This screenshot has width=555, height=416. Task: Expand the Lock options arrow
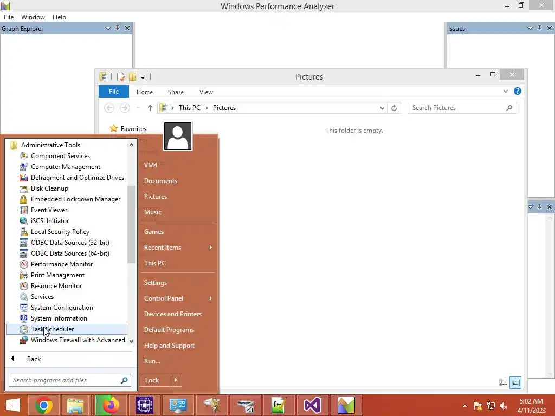(x=176, y=380)
